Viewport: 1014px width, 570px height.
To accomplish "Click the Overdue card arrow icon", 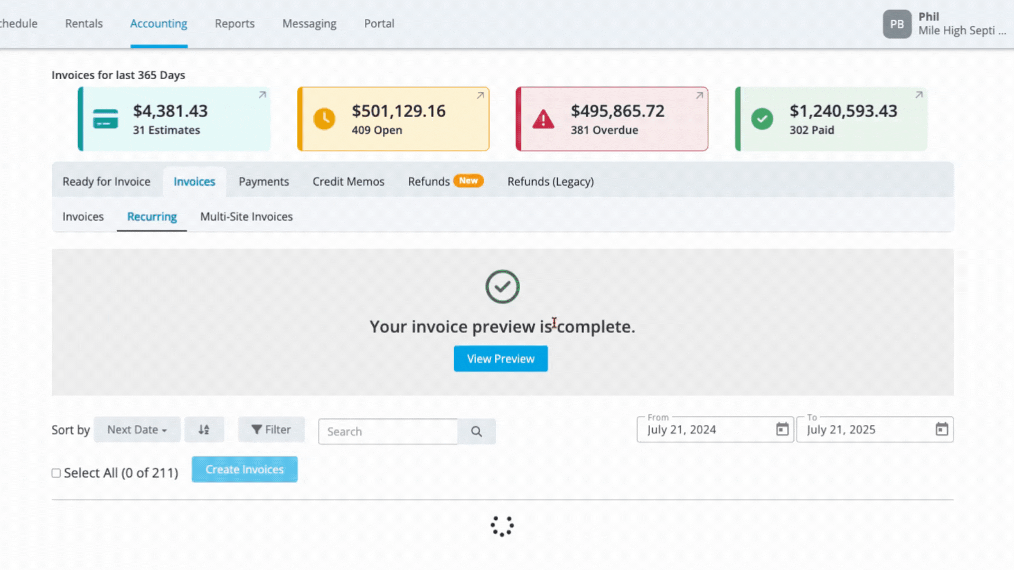I will point(699,96).
